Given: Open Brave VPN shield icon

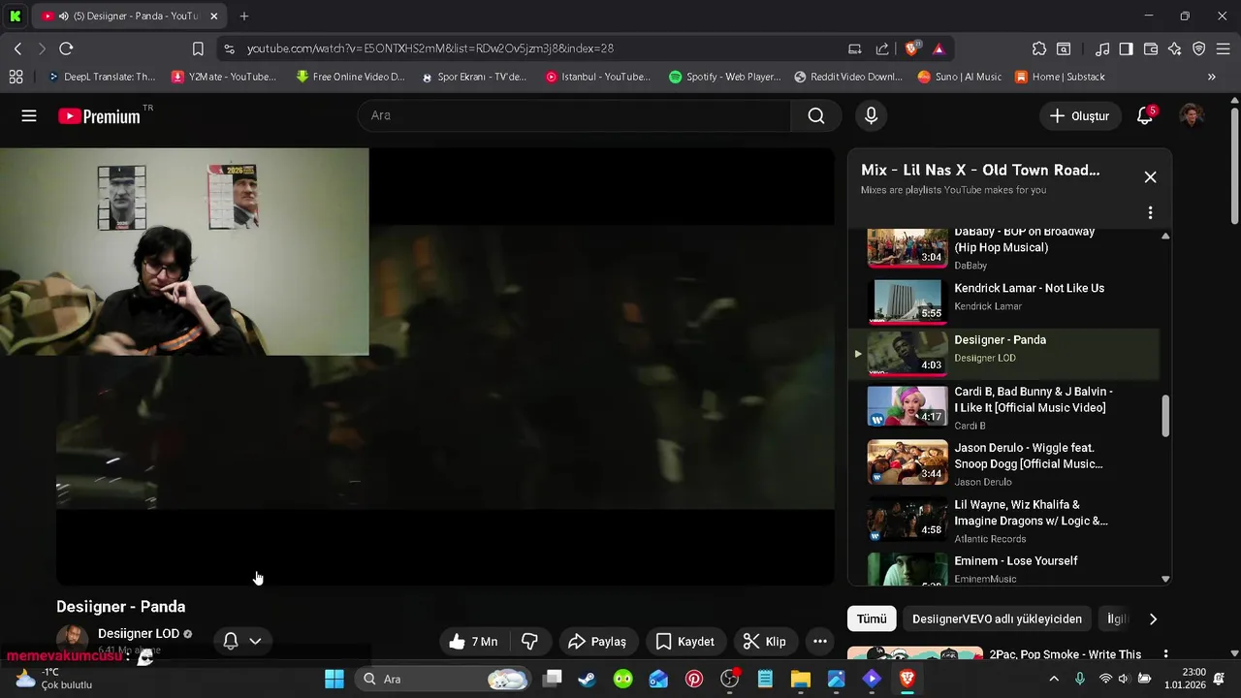Looking at the screenshot, I should [x=1199, y=48].
